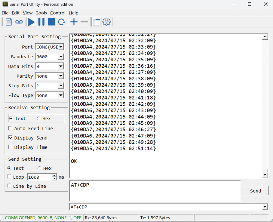The height and width of the screenshot is (222, 273).
Task: Select Hex radio in Send Setting
Action: click(x=39, y=168)
